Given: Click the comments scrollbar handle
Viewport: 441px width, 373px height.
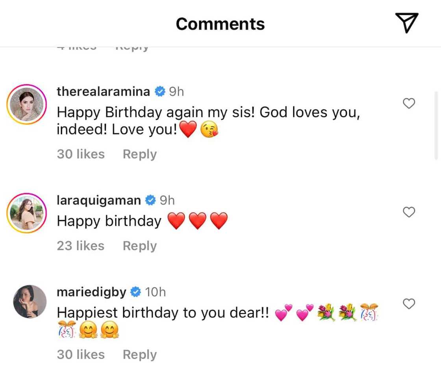Looking at the screenshot, I should pos(436,125).
